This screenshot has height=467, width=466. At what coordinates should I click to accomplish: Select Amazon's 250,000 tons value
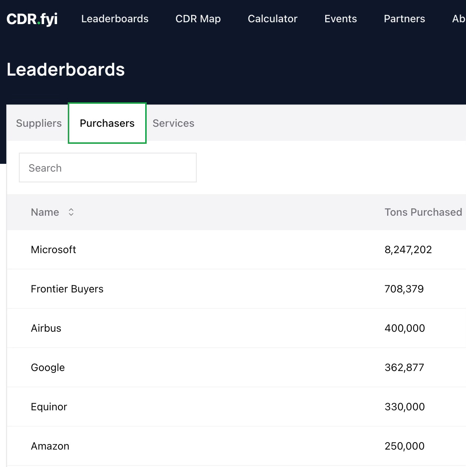405,446
